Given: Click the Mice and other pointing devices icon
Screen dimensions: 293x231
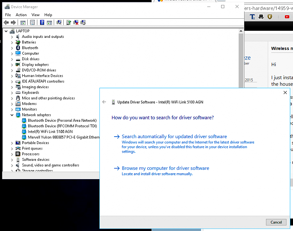Looking at the screenshot, I should (x=18, y=98).
